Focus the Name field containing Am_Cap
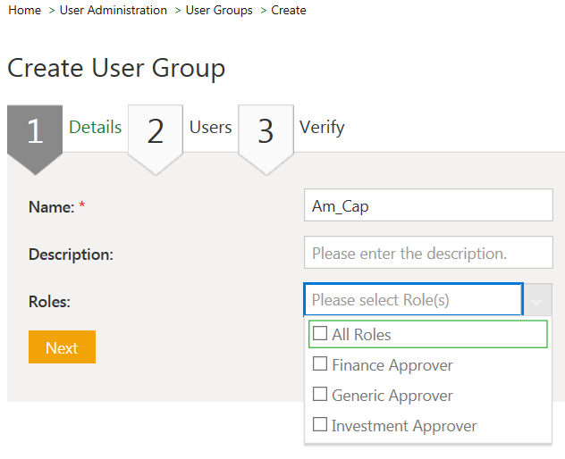 (428, 206)
